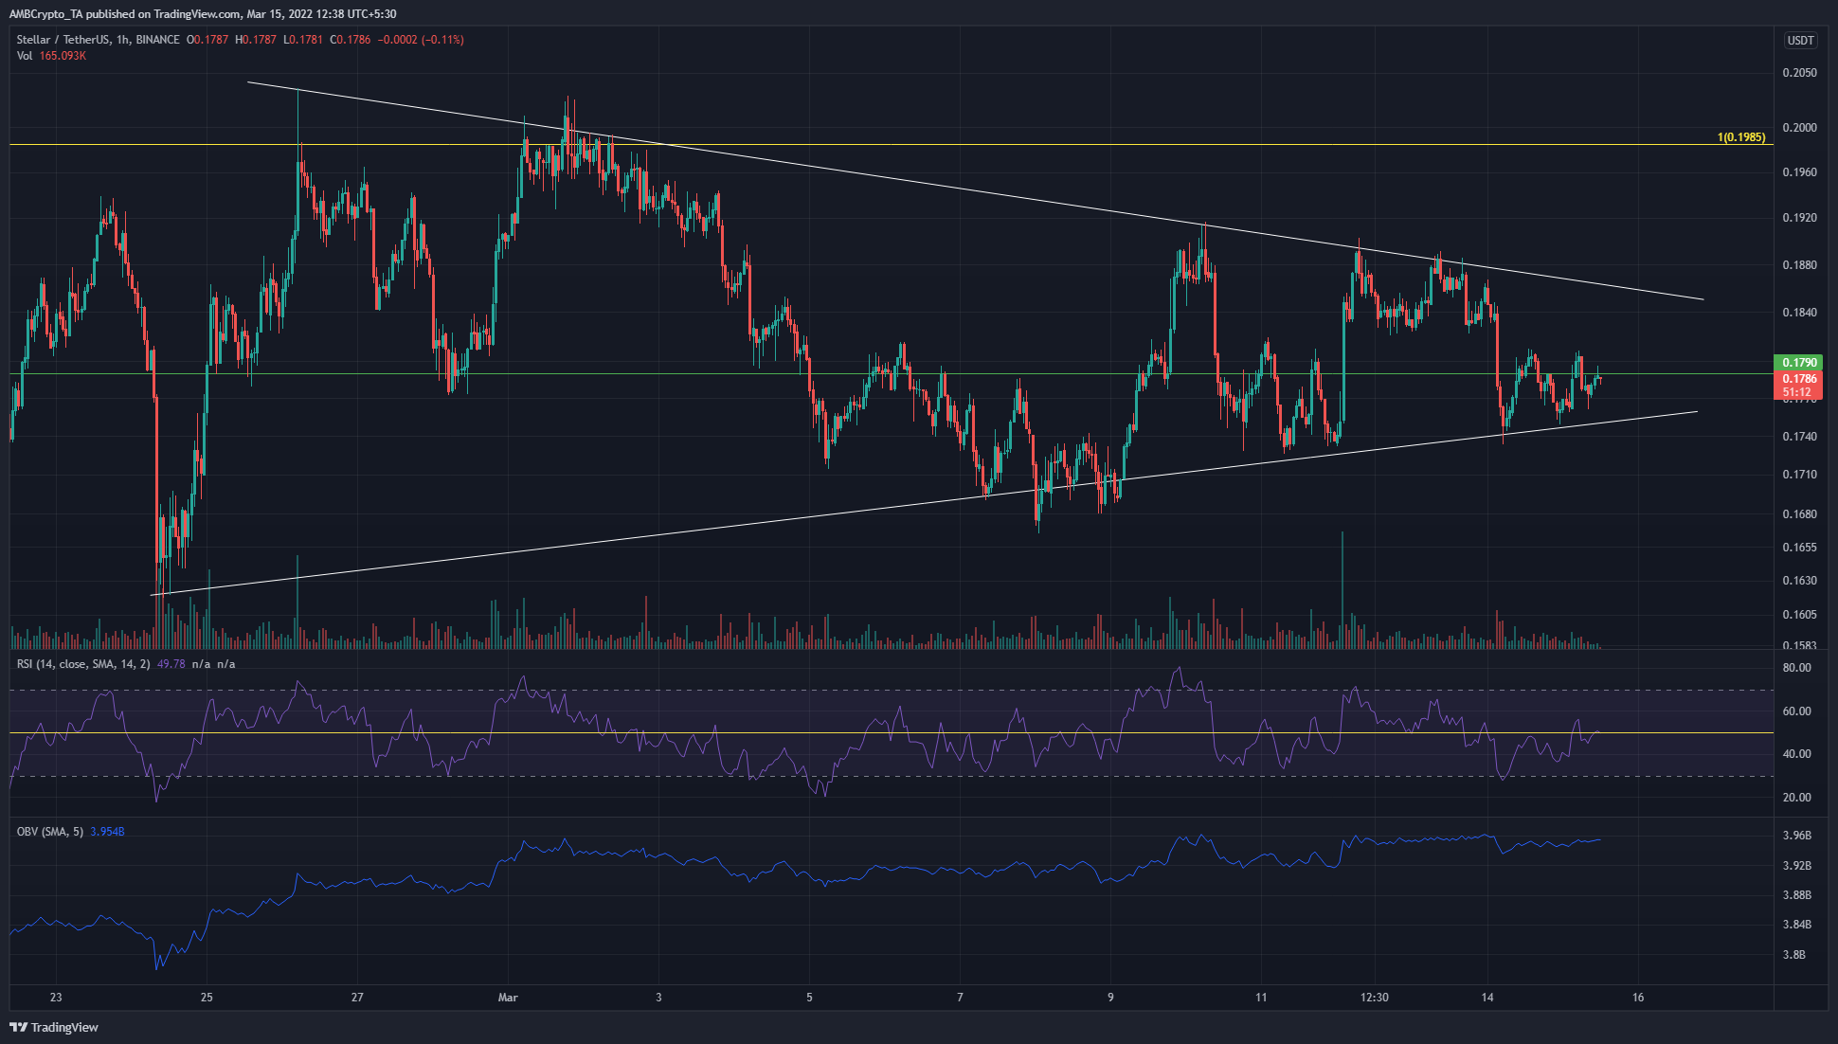
Task: Click the red 0.1786 current price label
Action: [1799, 378]
